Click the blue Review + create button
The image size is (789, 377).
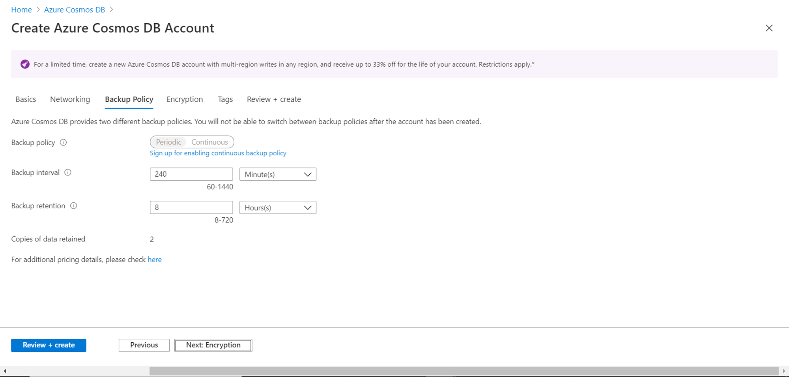(49, 345)
